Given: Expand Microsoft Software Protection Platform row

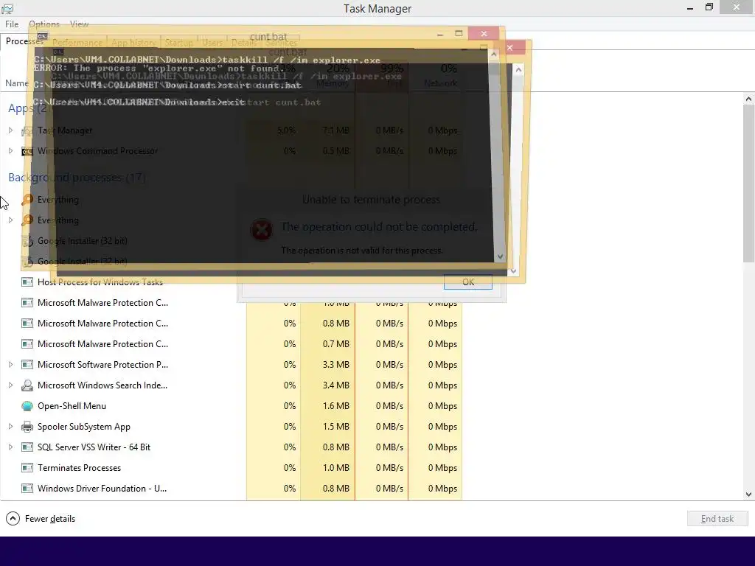Looking at the screenshot, I should pos(10,364).
